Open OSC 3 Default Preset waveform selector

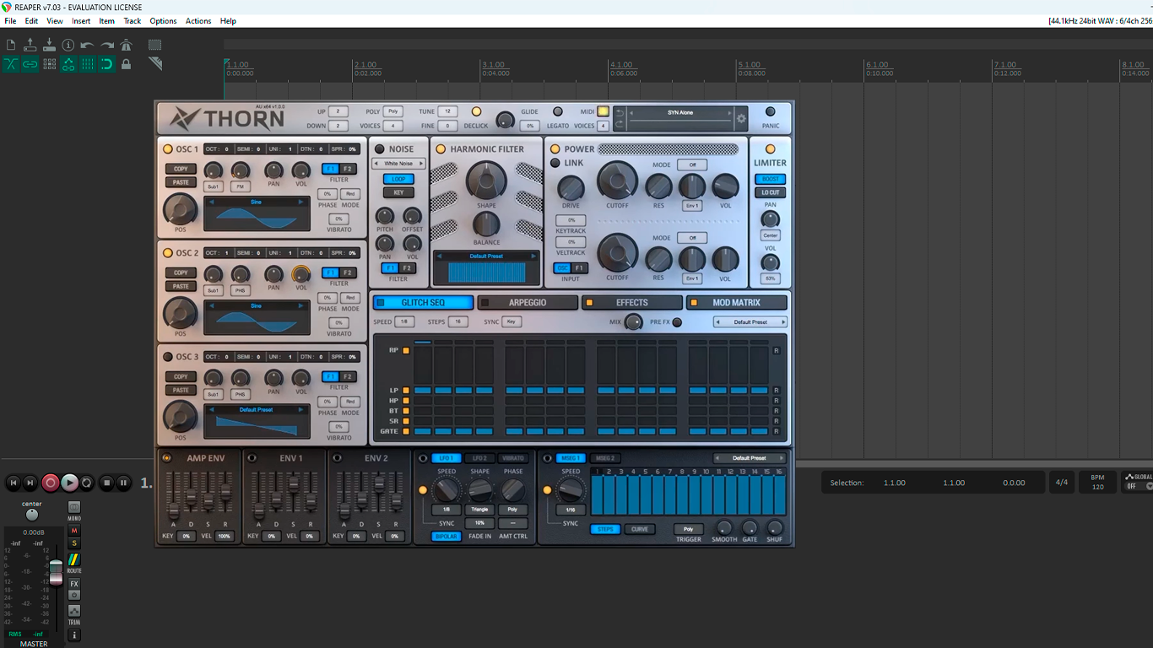point(256,409)
